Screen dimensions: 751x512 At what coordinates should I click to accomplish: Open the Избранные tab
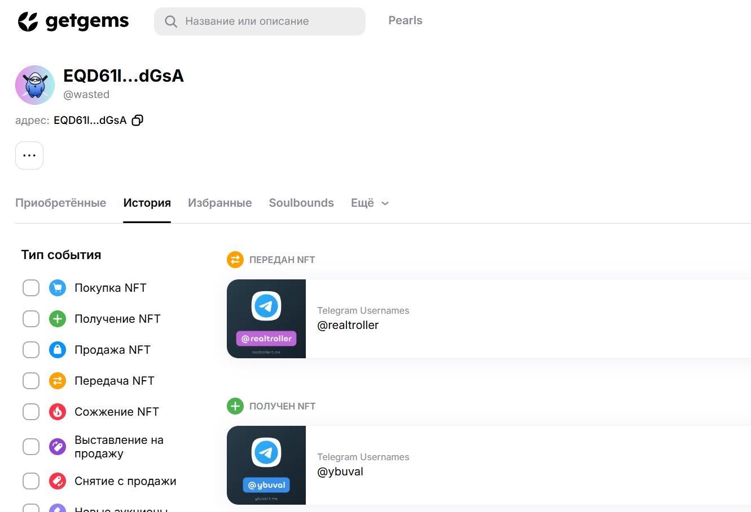220,203
